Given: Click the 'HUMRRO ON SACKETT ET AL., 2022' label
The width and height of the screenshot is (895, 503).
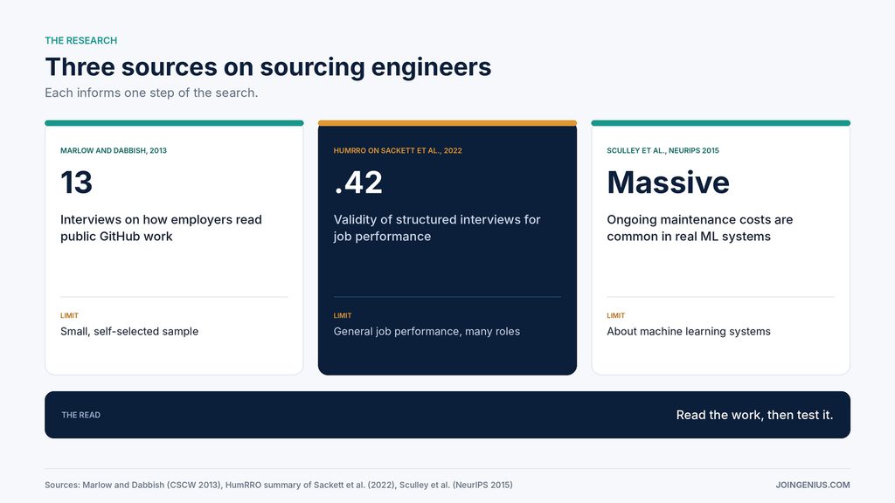Looking at the screenshot, I should tap(398, 150).
